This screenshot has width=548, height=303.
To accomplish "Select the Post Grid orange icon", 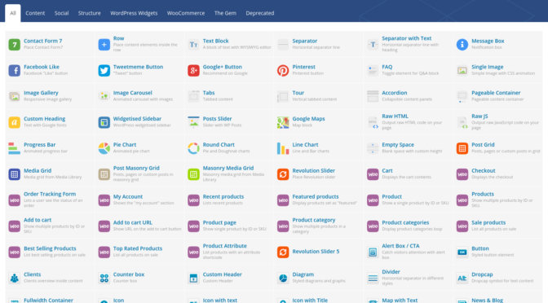I will [462, 148].
